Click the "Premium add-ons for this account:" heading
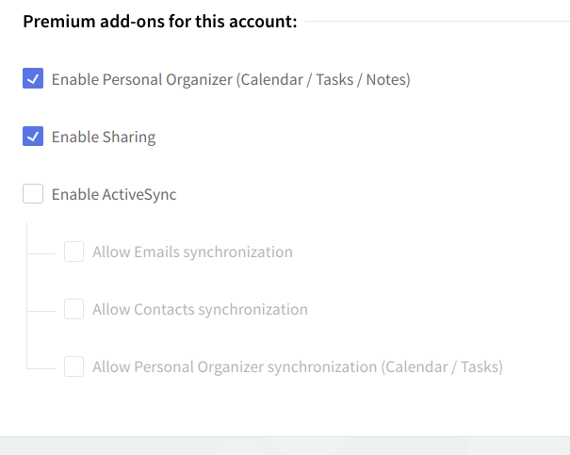This screenshot has width=570, height=455. tap(160, 21)
